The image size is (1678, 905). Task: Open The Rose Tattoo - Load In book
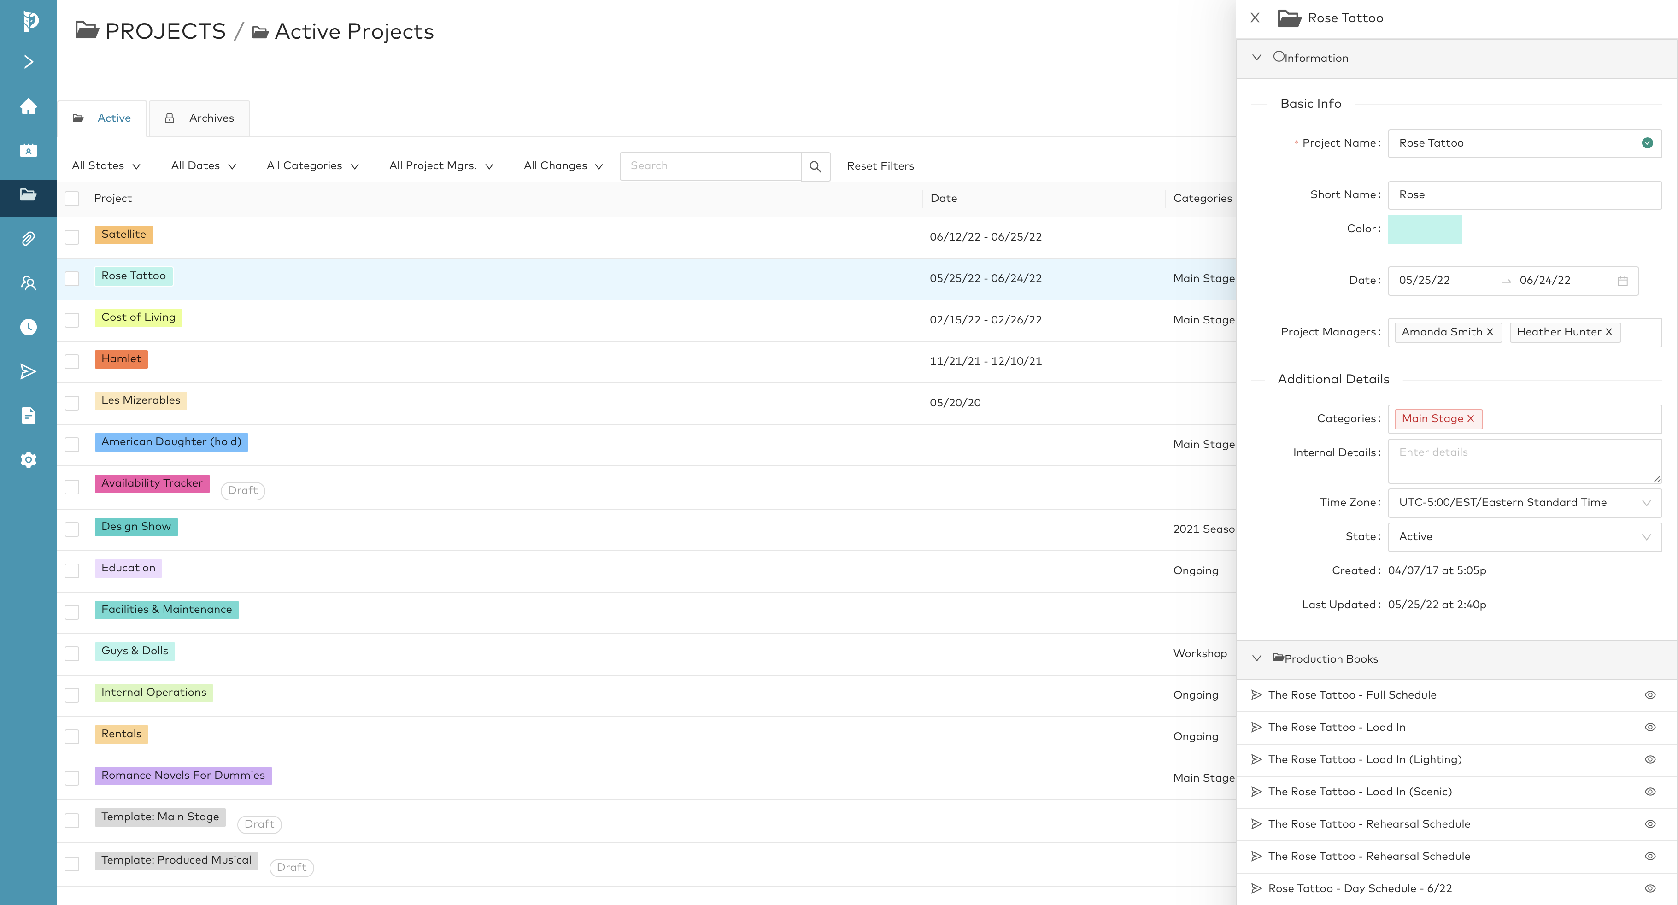coord(1337,727)
